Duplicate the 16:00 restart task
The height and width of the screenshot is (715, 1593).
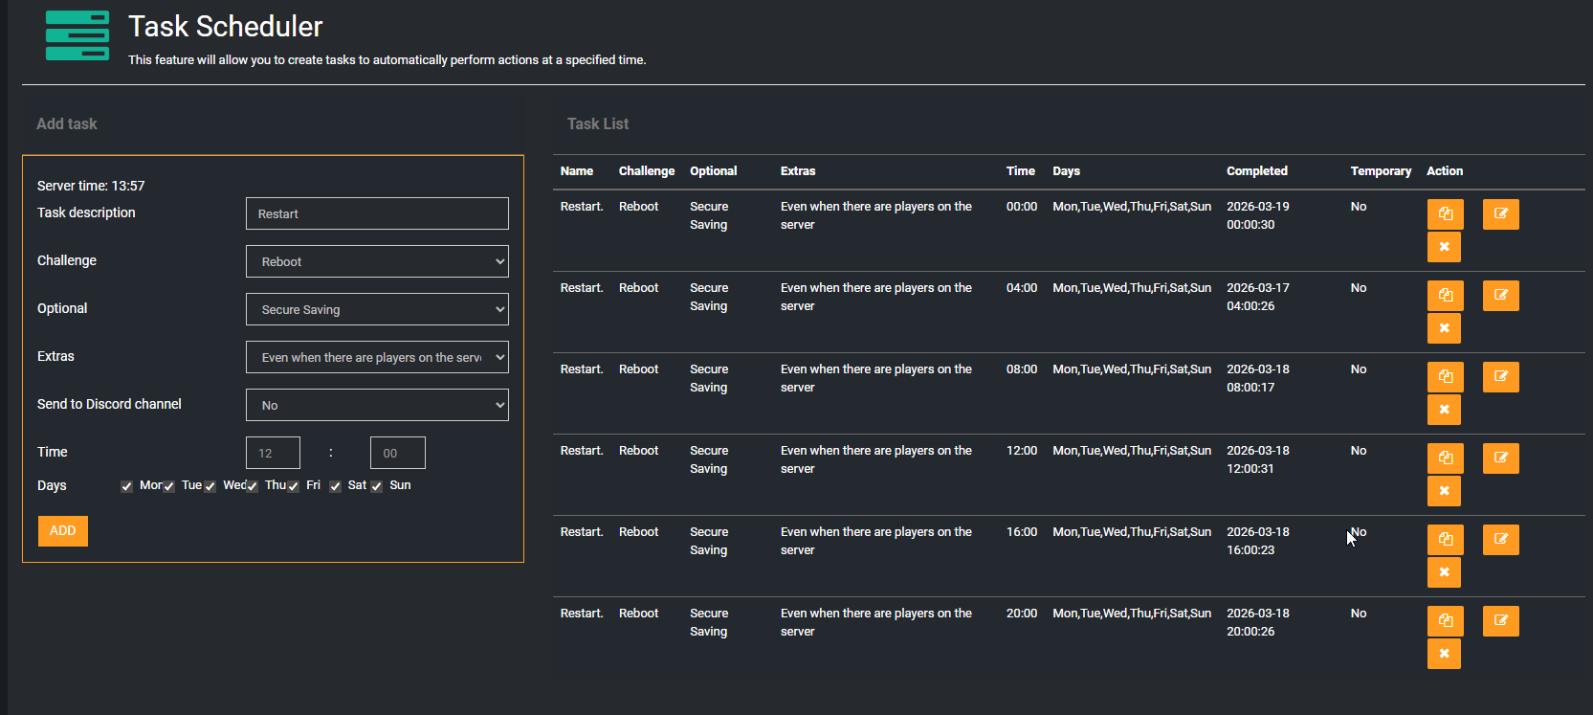(x=1445, y=540)
